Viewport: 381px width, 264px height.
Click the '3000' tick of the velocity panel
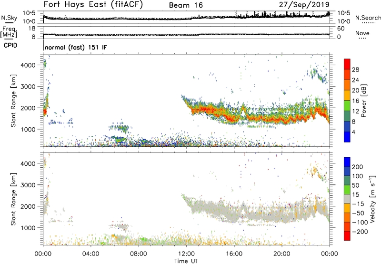(x=28, y=185)
